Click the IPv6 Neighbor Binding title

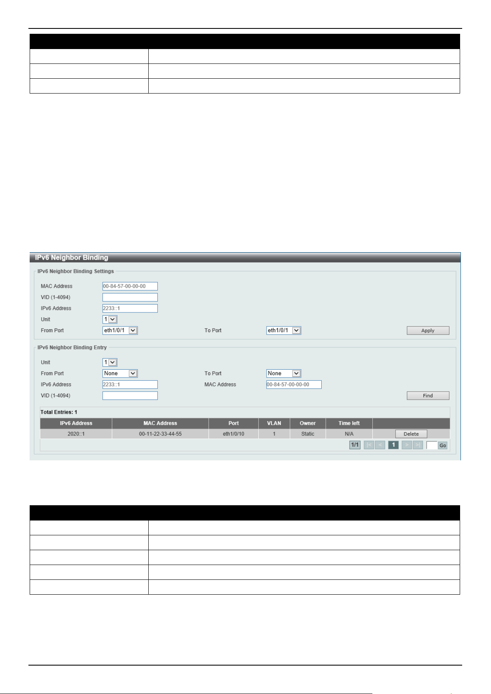72,258
